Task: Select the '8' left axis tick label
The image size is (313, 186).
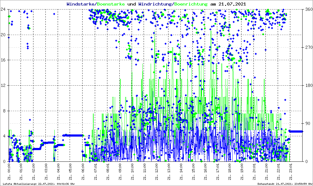Action: [x=6, y=111]
